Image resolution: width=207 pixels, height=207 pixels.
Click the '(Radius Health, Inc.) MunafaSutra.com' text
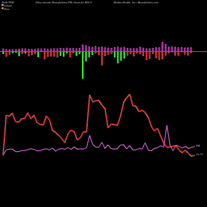point(136,2)
